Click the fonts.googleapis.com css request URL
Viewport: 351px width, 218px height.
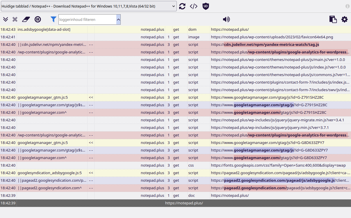point(278,165)
